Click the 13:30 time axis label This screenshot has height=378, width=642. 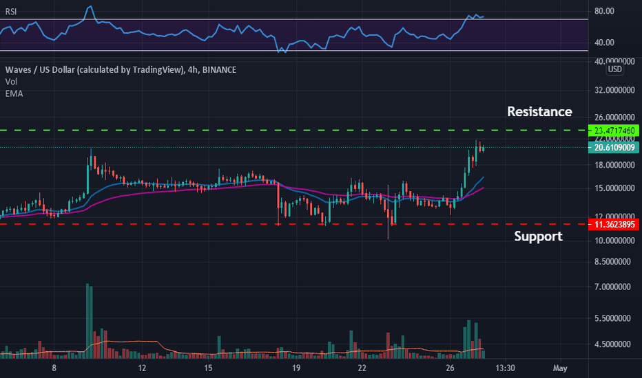click(505, 368)
